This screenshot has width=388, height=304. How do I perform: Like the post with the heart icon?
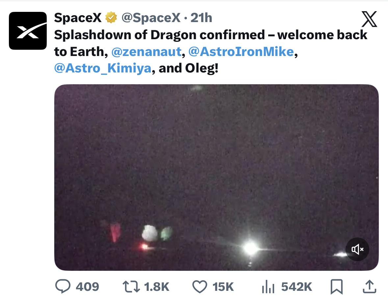(199, 287)
